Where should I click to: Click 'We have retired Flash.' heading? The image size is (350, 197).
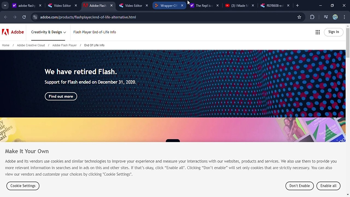[81, 72]
